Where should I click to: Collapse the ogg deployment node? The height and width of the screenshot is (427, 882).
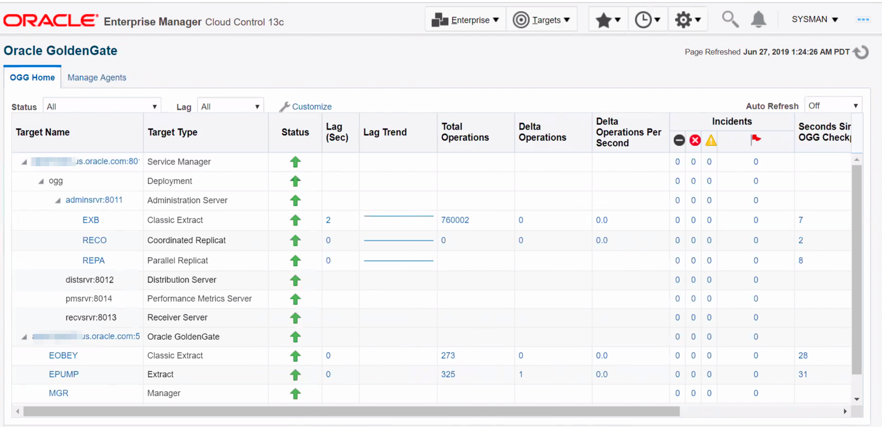[x=41, y=181]
